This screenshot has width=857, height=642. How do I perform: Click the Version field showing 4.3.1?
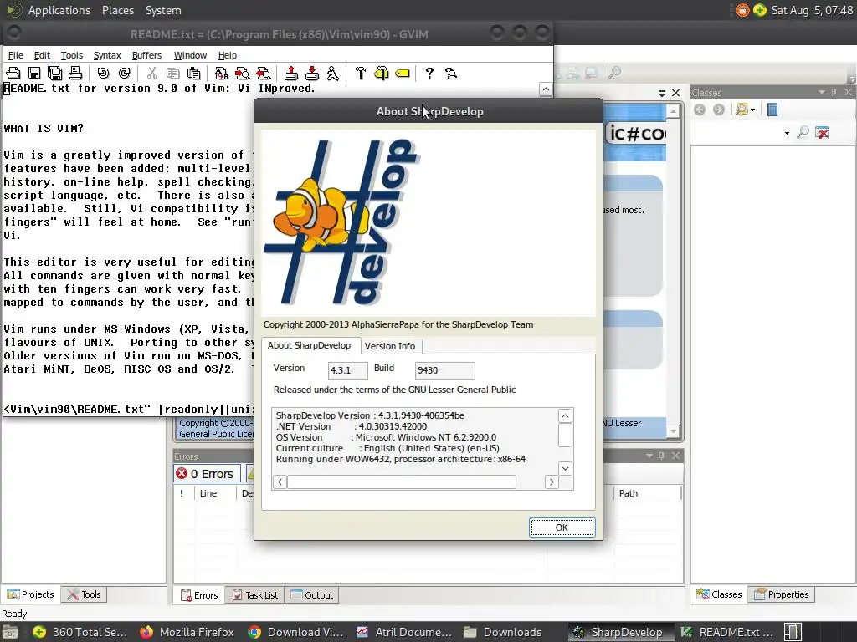(x=347, y=370)
